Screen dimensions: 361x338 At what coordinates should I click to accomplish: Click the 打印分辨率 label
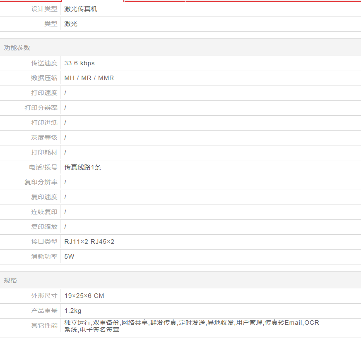(x=41, y=108)
